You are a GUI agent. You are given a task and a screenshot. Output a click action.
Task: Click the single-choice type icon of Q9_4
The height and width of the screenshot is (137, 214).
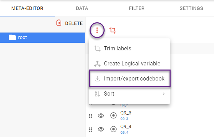click(113, 129)
